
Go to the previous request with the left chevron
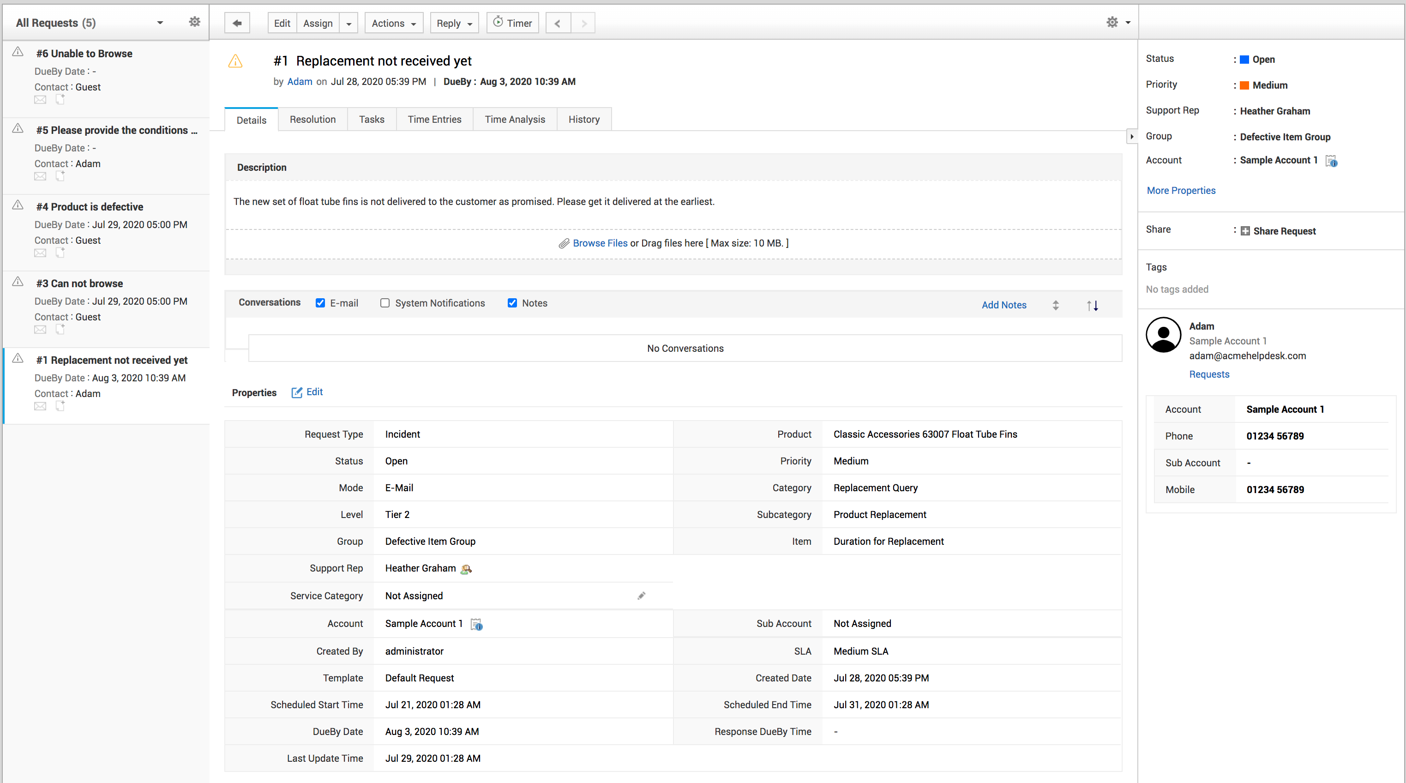[557, 23]
